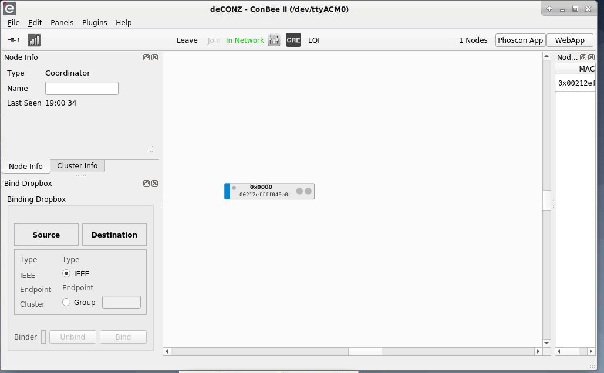Viewport: 604px width, 373px height.
Task: Click the canvas vertical scrollbar thumb
Action: [546, 200]
